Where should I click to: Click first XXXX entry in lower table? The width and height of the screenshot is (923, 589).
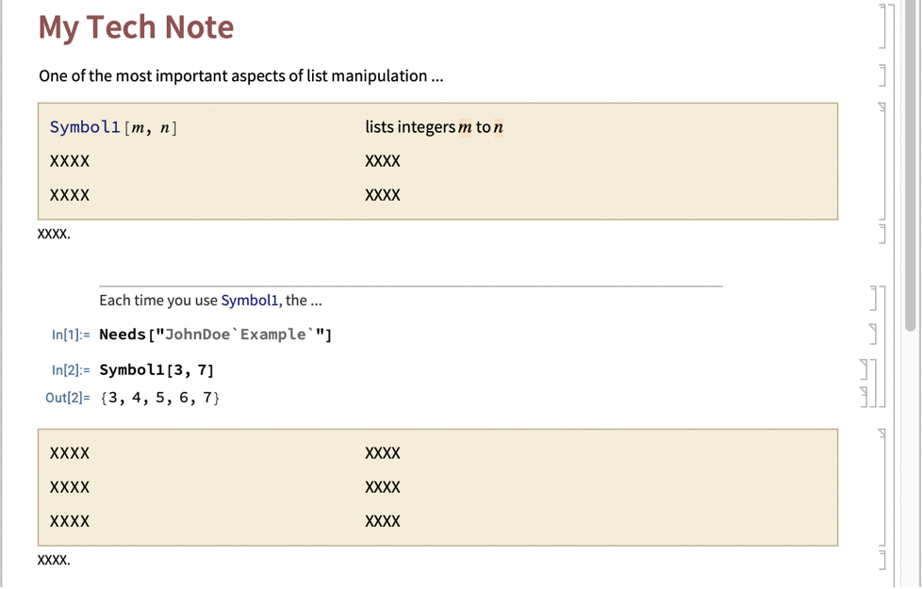pyautogui.click(x=70, y=453)
